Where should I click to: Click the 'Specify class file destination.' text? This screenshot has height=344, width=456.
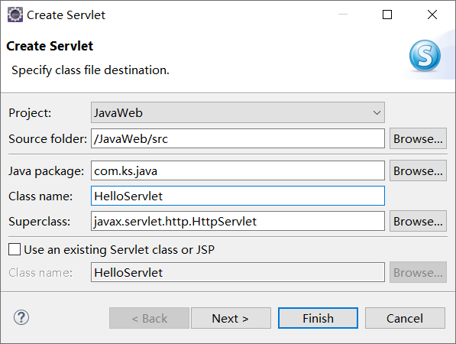point(90,70)
